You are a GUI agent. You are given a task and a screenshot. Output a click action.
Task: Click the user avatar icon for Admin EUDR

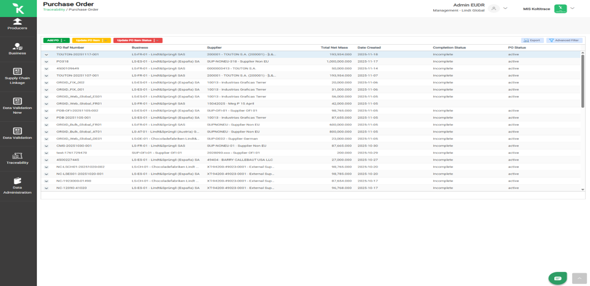(x=494, y=8)
